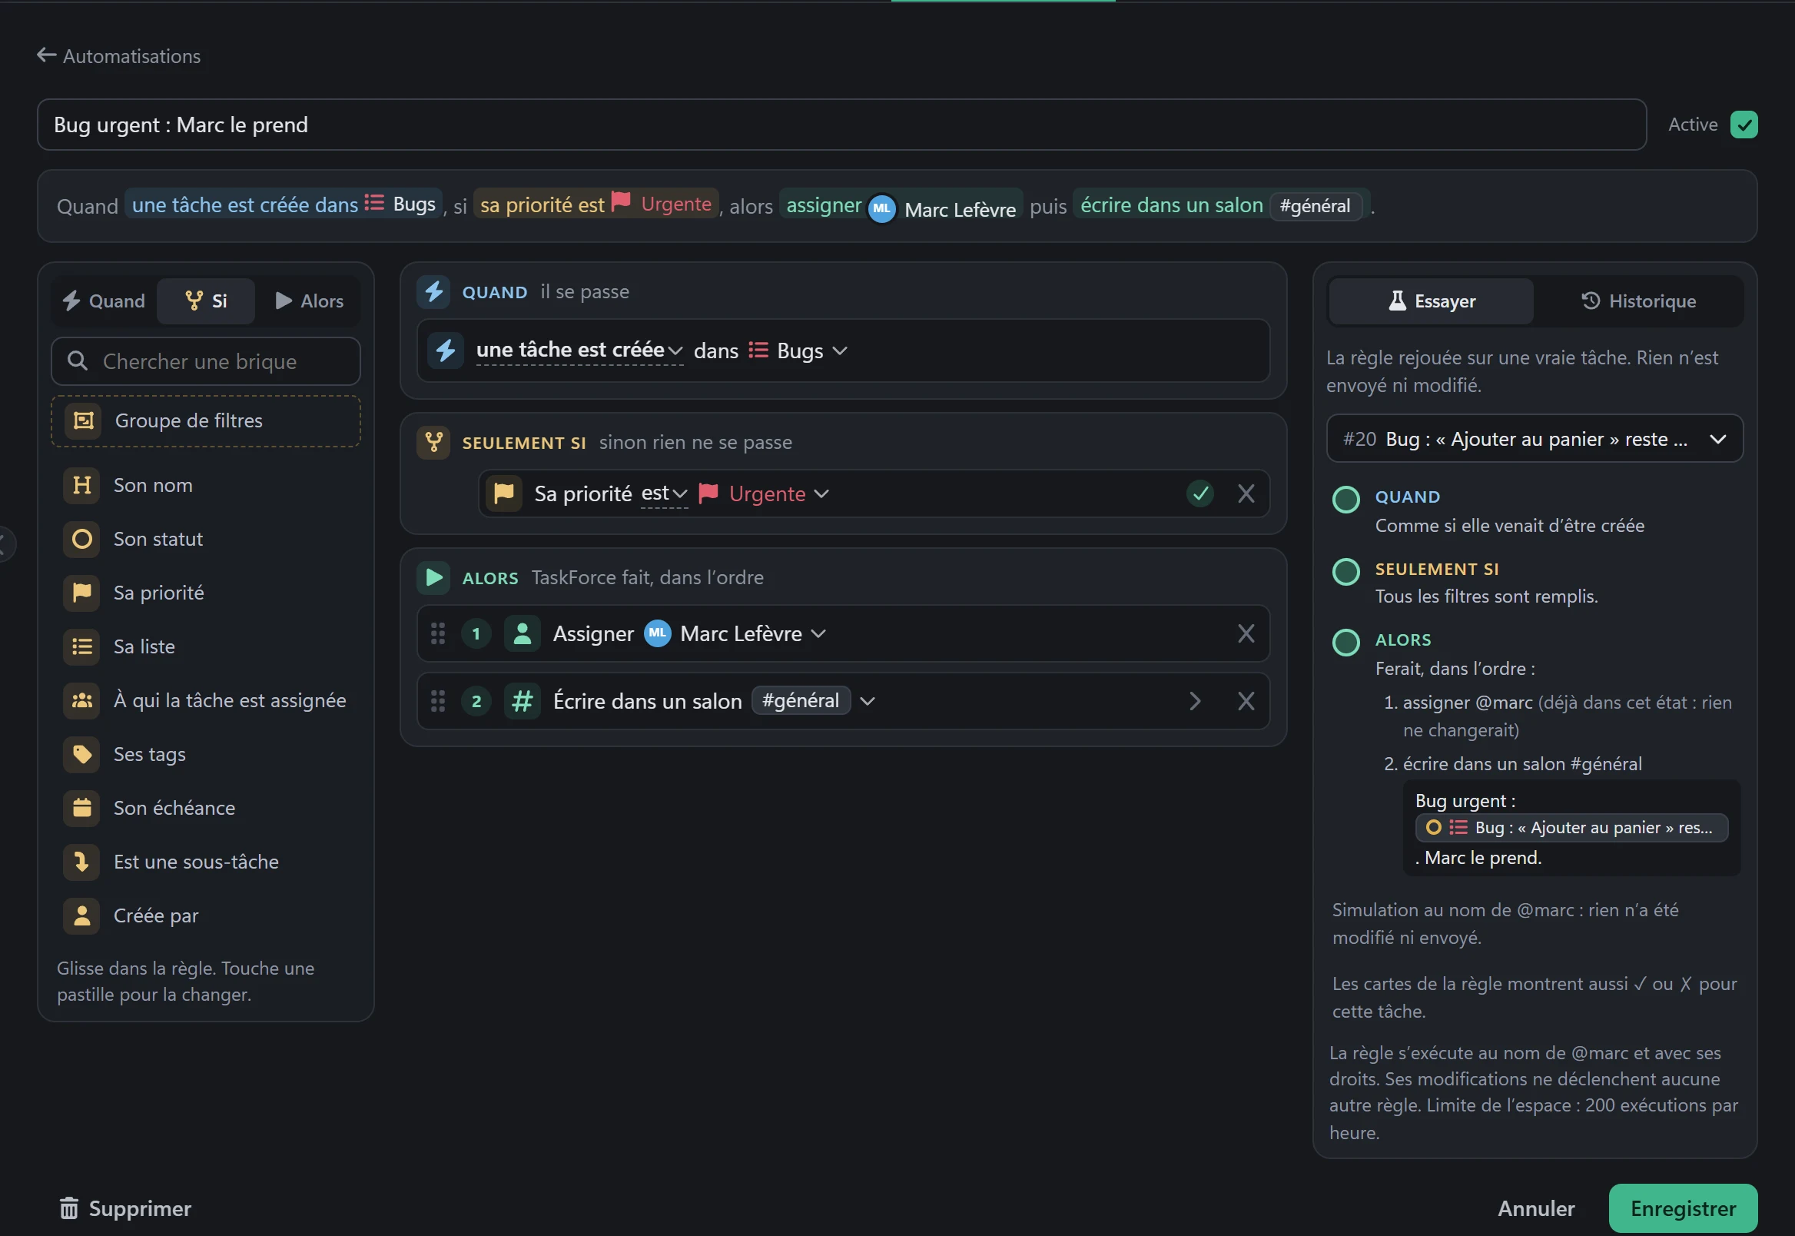Click the Enregistrer button
This screenshot has width=1795, height=1236.
point(1683,1209)
